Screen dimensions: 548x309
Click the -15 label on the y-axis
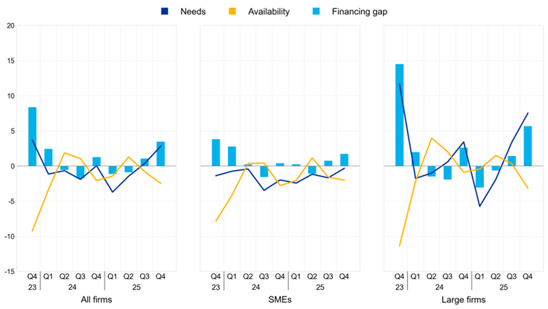10,272
